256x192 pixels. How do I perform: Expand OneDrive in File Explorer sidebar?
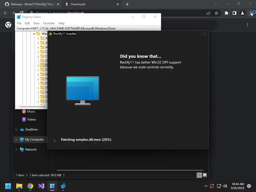click(x=16, y=130)
